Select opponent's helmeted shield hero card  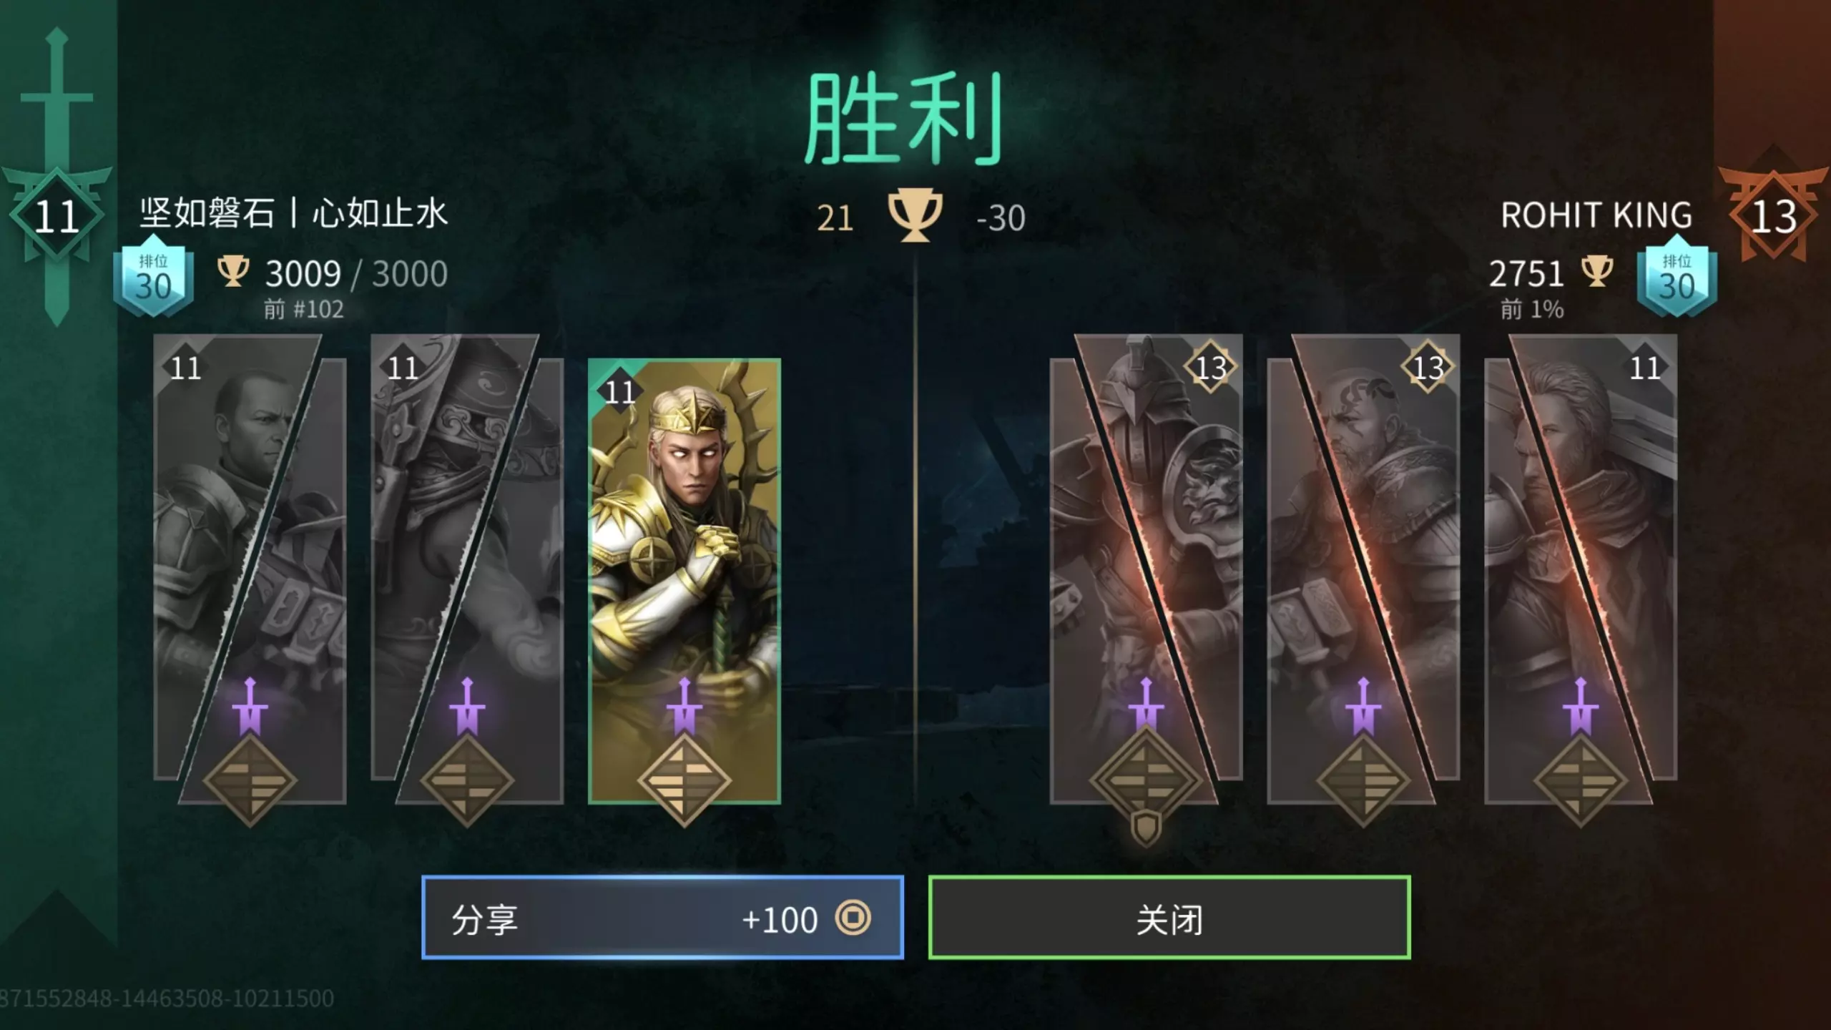pos(1146,569)
